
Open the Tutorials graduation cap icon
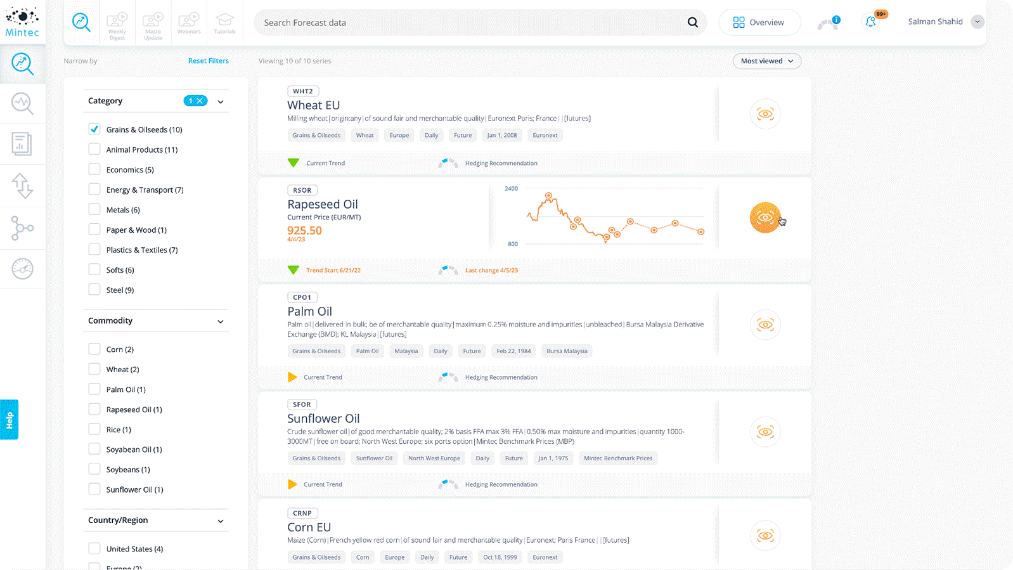pos(224,23)
